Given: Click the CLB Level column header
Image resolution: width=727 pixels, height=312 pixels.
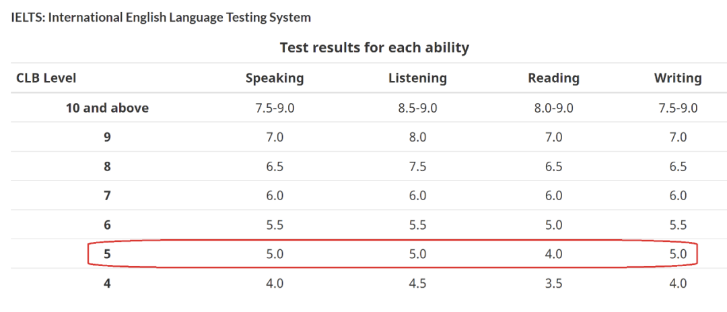Looking at the screenshot, I should pyautogui.click(x=46, y=78).
